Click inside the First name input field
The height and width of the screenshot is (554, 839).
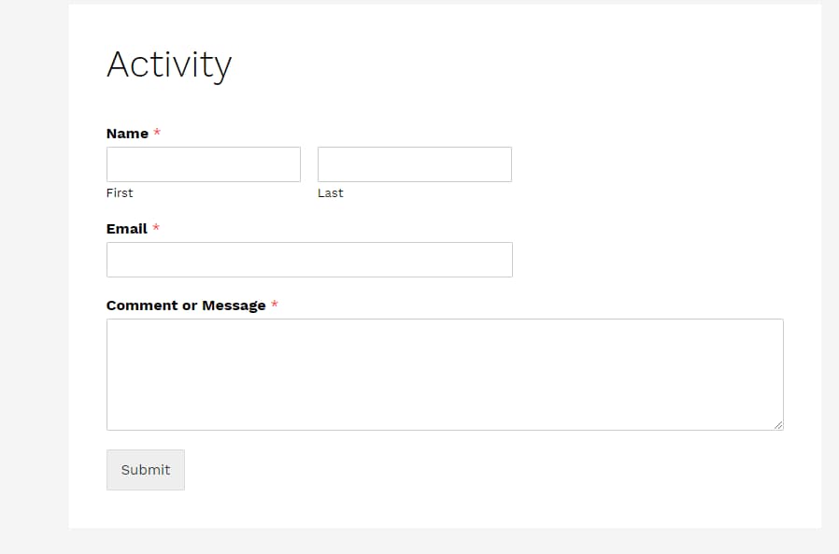coord(203,163)
